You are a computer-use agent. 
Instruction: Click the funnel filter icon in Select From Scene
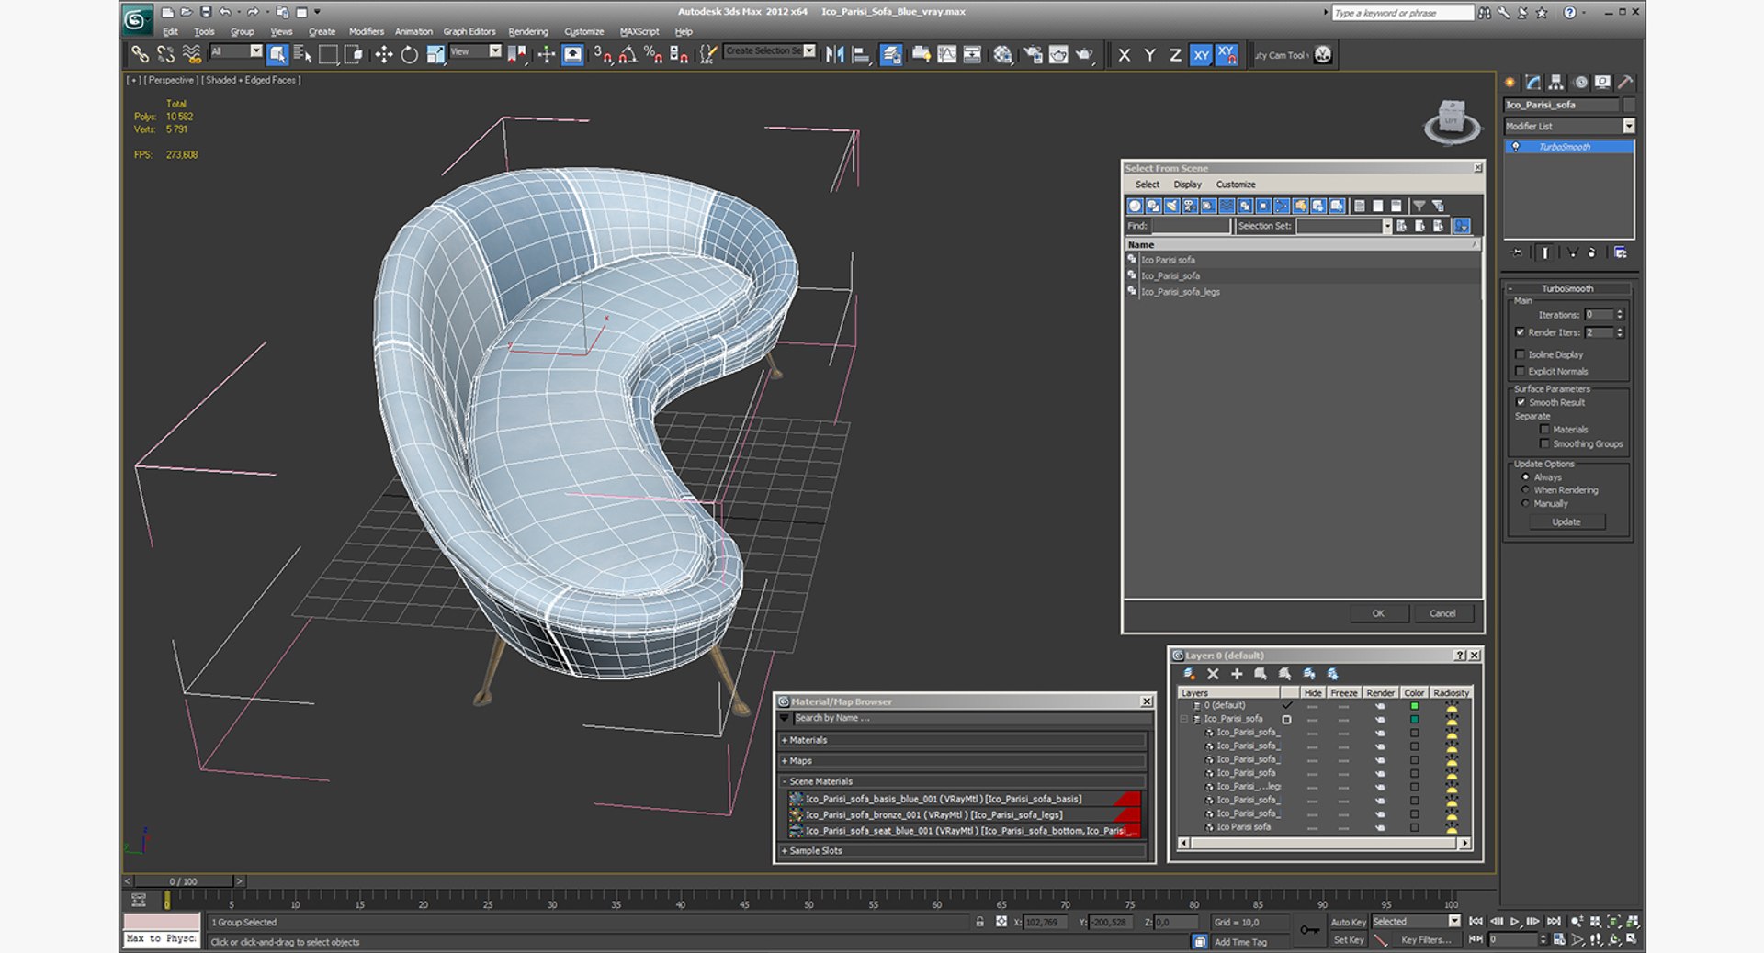[x=1419, y=206]
